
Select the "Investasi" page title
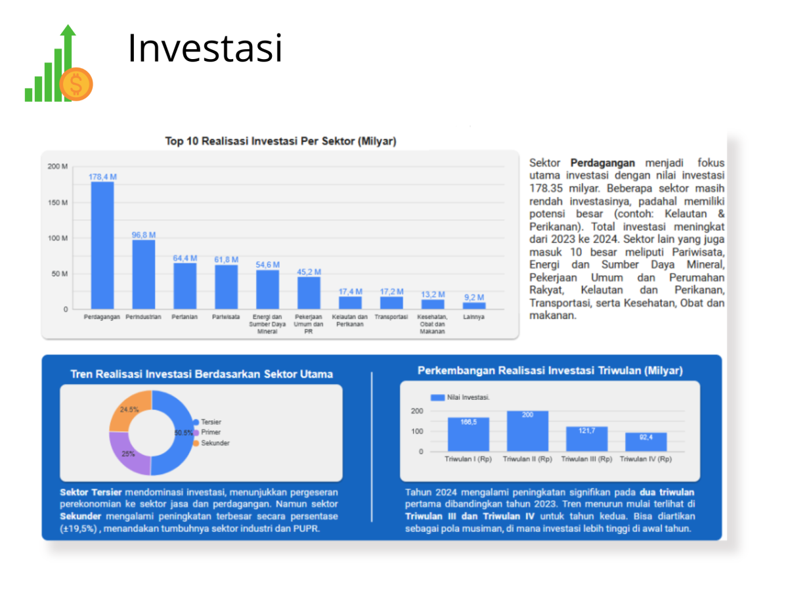205,48
